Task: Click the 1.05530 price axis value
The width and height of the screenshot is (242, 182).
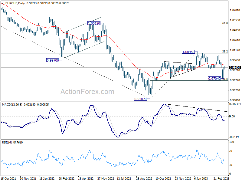Action: tap(235, 20)
